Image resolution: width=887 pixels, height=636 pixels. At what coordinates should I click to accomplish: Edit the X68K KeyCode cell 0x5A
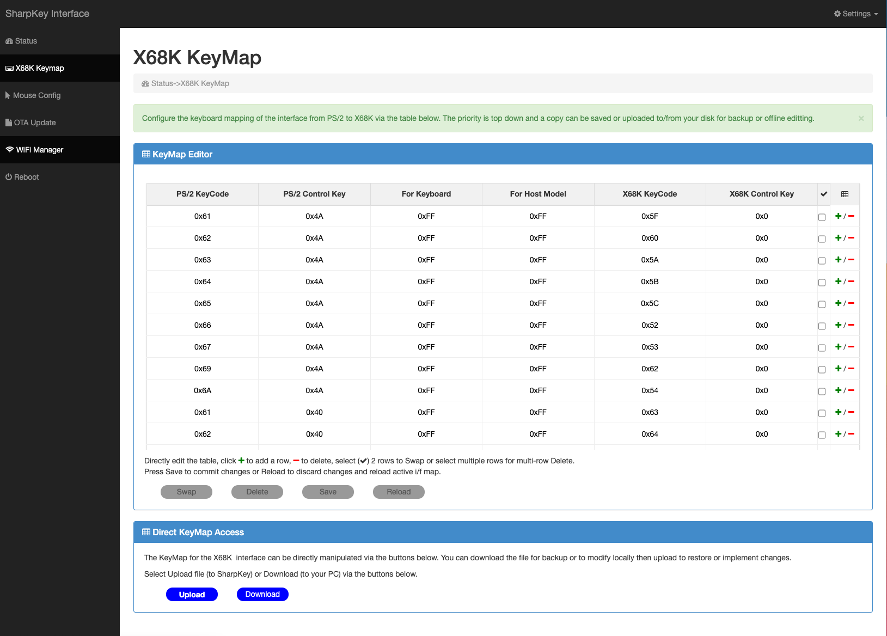pyautogui.click(x=650, y=260)
